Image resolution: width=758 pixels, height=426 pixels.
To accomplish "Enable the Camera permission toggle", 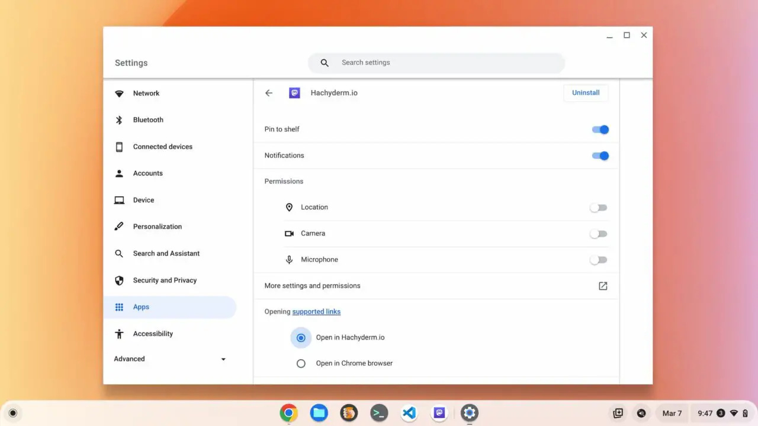I will [598, 234].
